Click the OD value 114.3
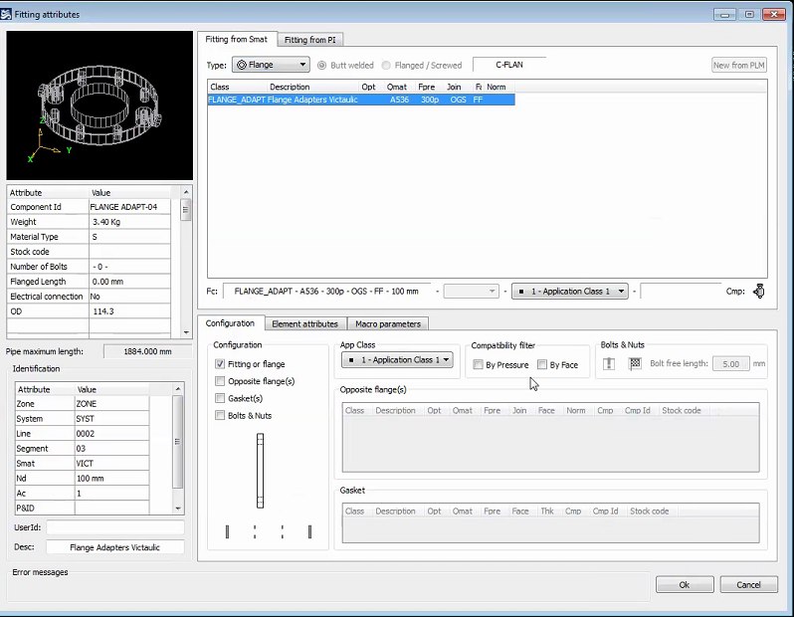 coord(130,311)
